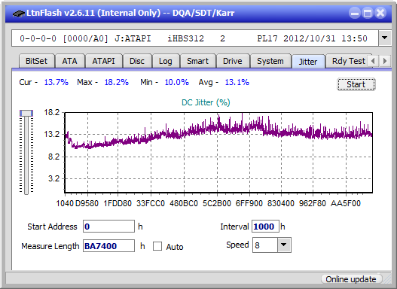Click the Interval input field
The width and height of the screenshot is (397, 289).
[x=265, y=227]
